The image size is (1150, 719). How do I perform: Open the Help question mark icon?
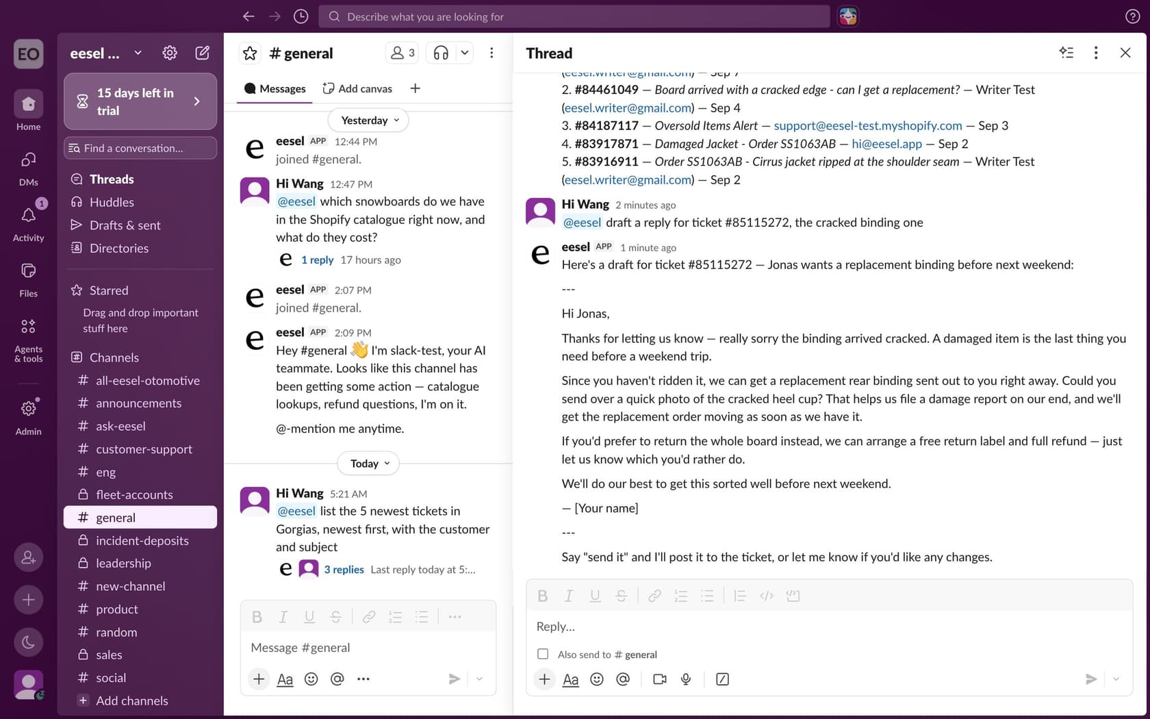pos(1133,16)
